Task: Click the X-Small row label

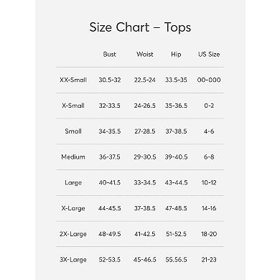Action: (x=73, y=106)
